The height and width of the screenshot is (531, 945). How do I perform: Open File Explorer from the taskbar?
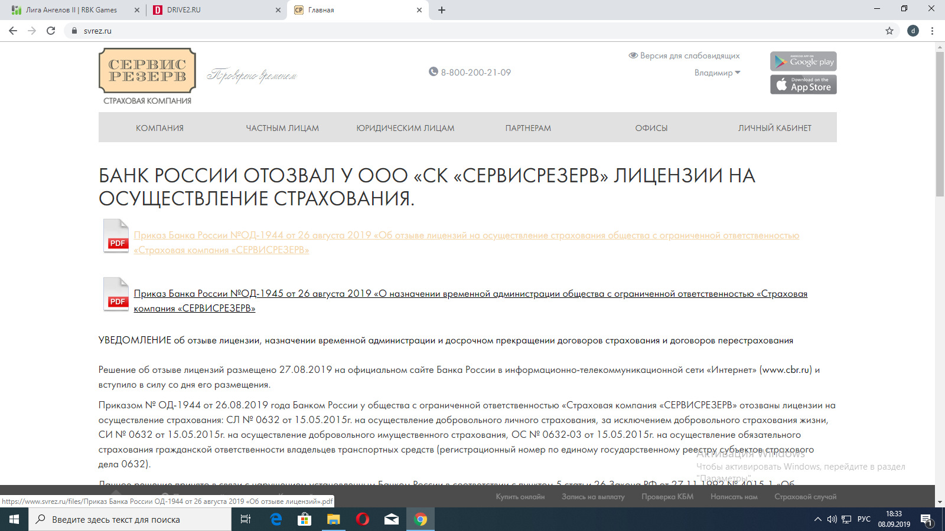(334, 519)
